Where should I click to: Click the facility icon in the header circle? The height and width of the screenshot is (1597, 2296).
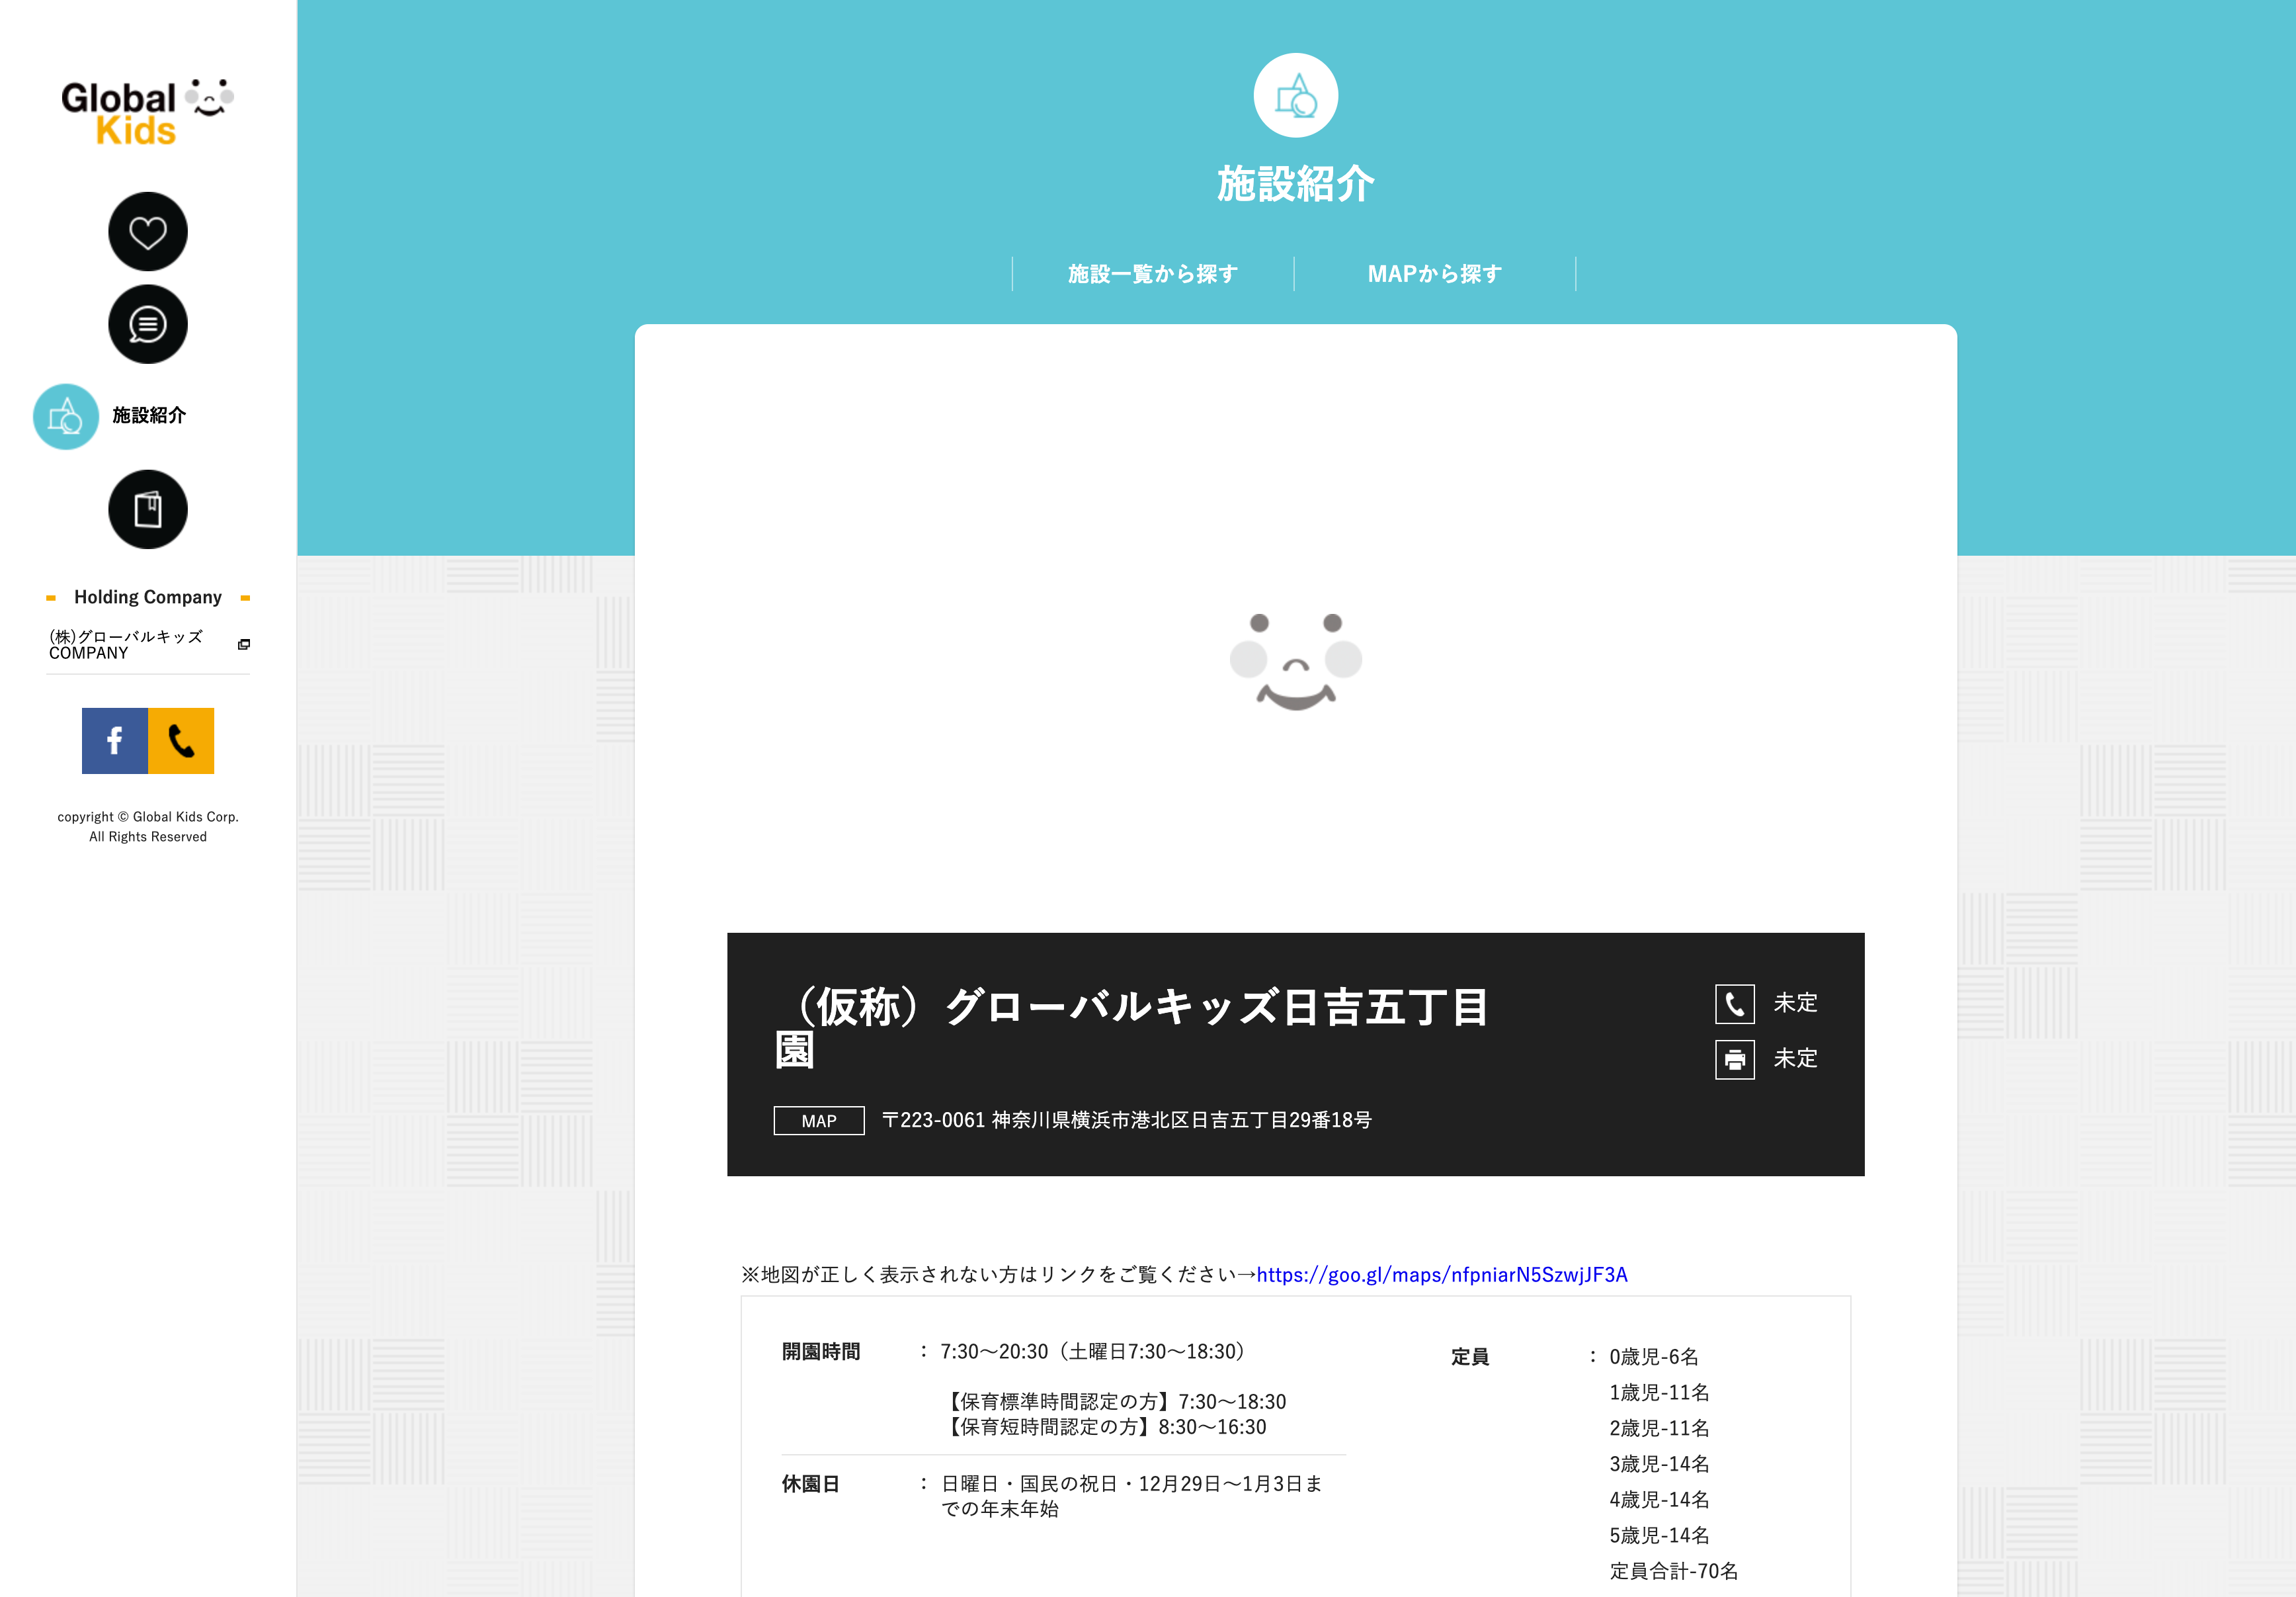pyautogui.click(x=1296, y=96)
